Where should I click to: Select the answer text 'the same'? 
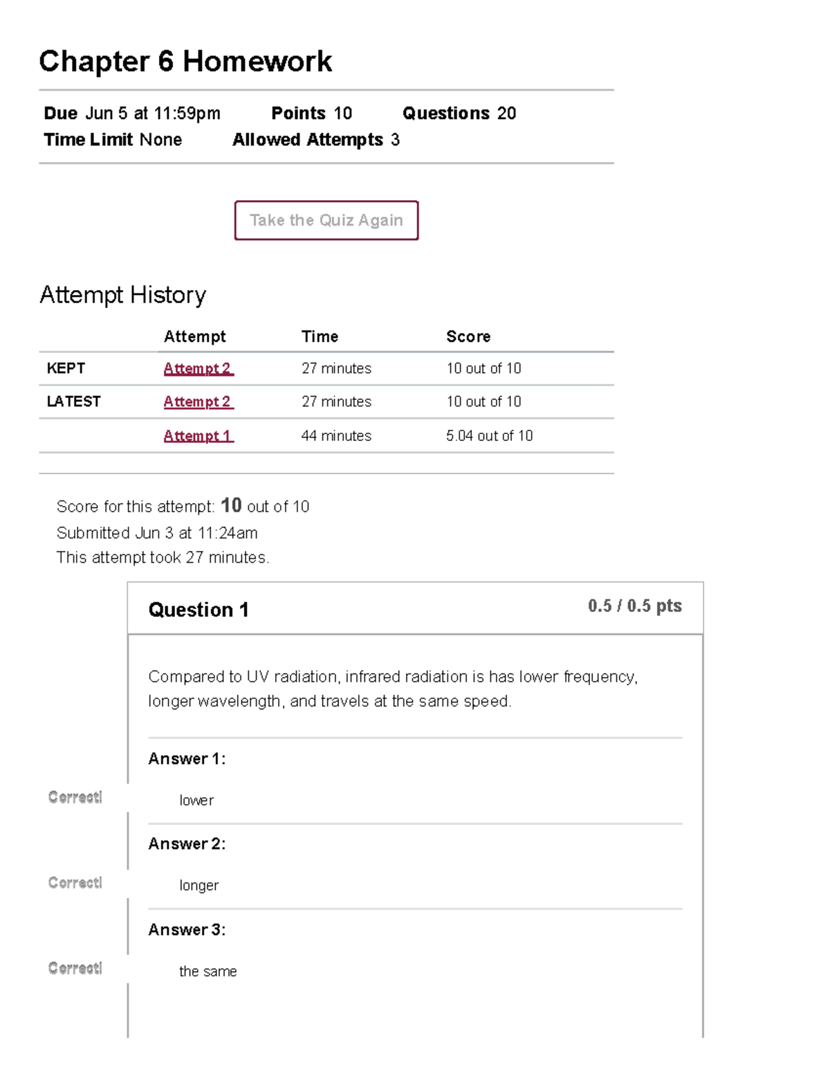208,971
